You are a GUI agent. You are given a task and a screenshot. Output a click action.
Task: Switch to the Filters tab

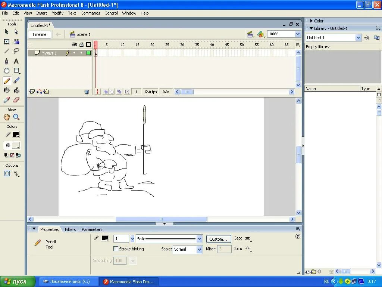70,229
